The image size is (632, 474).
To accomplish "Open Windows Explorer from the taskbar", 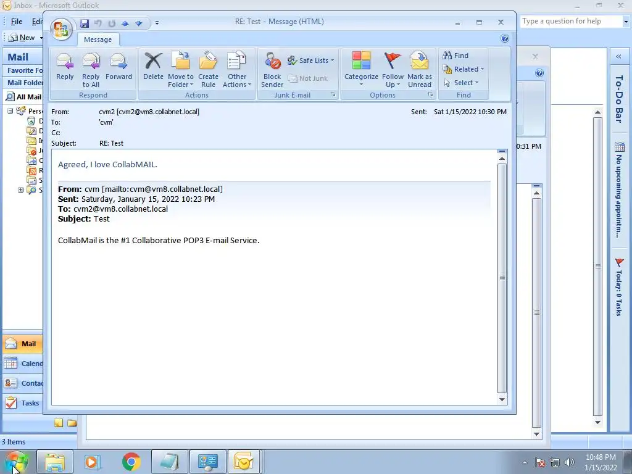I will pos(55,462).
